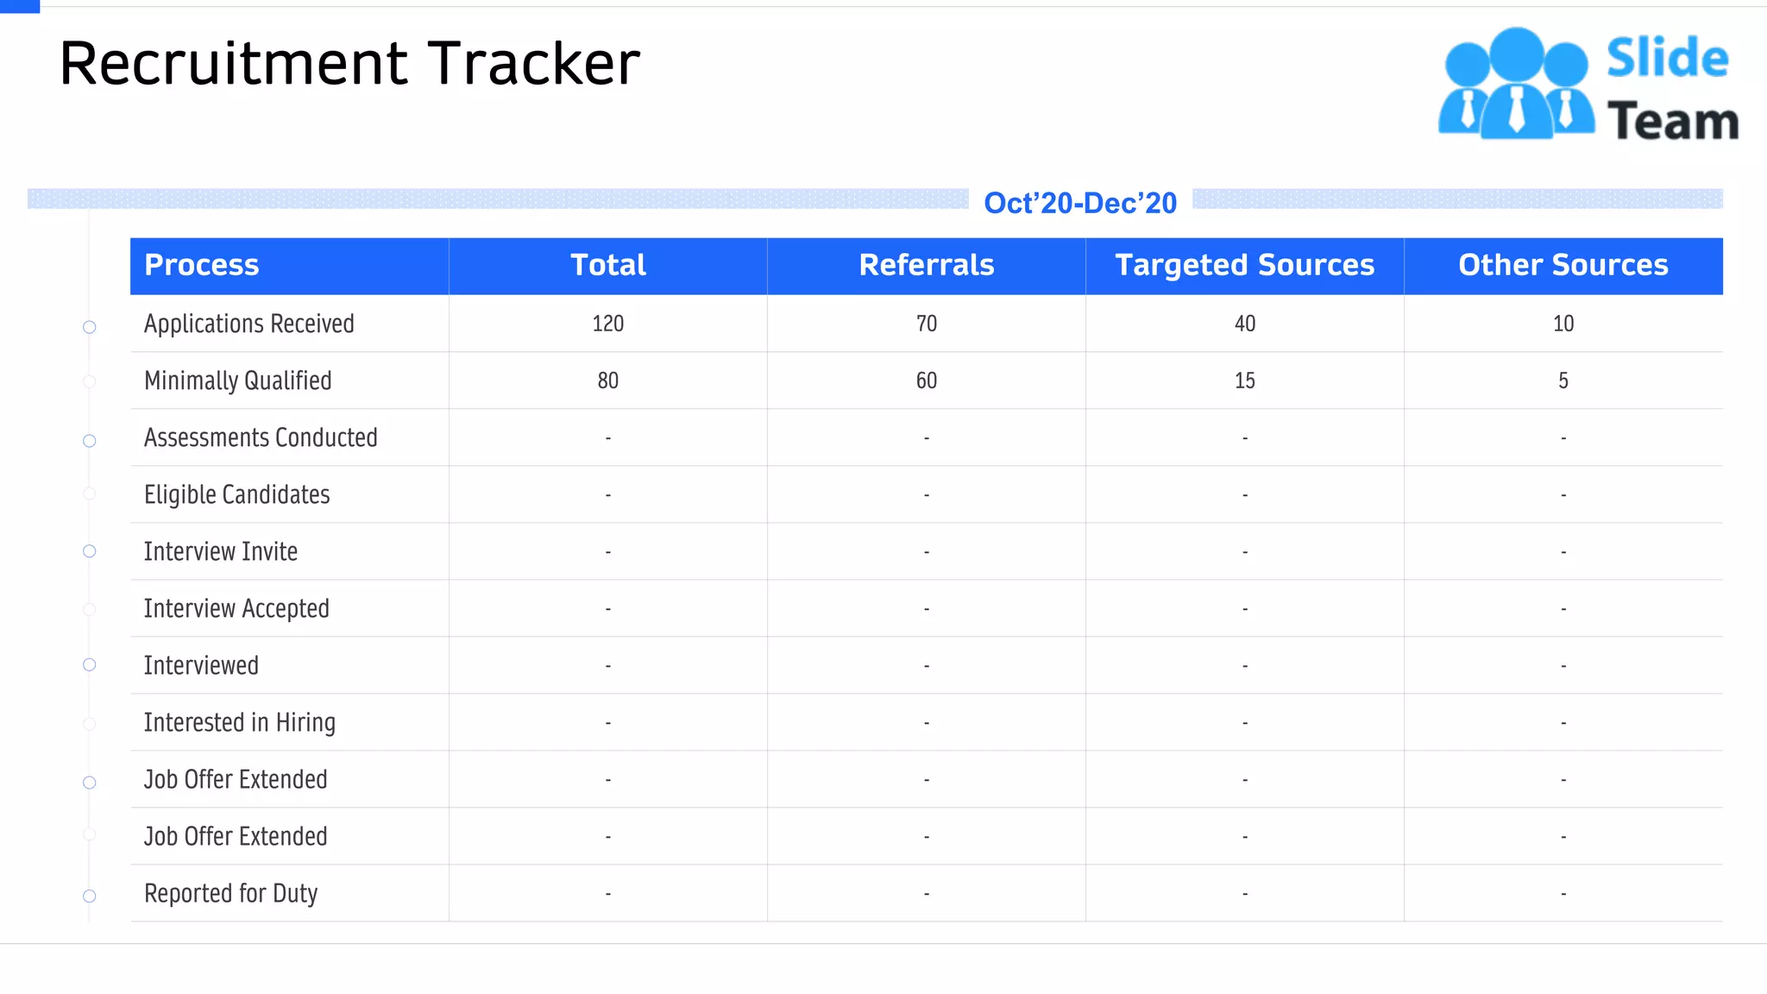The height and width of the screenshot is (994, 1767).
Task: Click the Total dash in Interview Invite row
Action: tap(608, 552)
